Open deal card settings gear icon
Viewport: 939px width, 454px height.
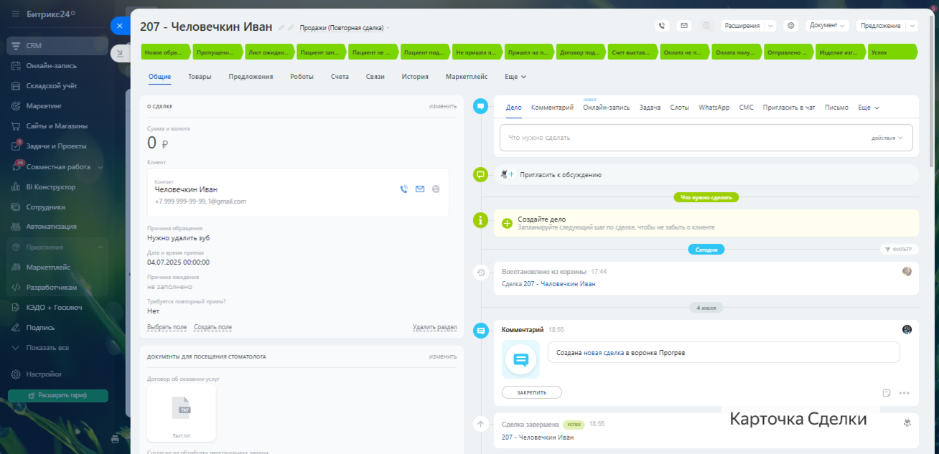coord(791,26)
